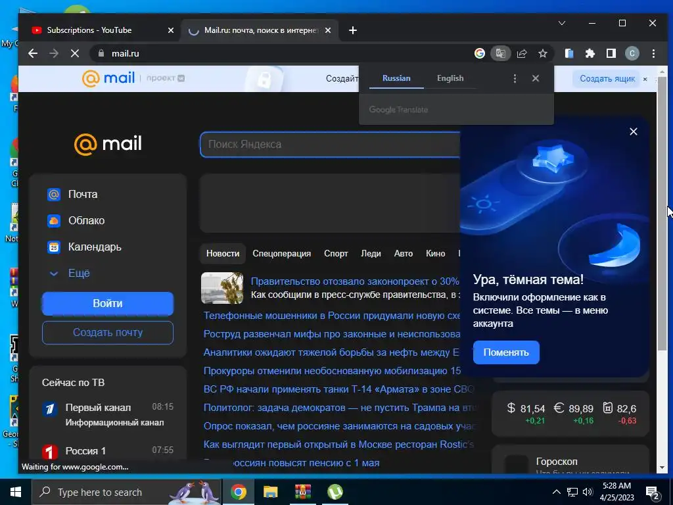The height and width of the screenshot is (505, 673).
Task: Open the Extensions puzzle icon
Action: pyautogui.click(x=590, y=53)
